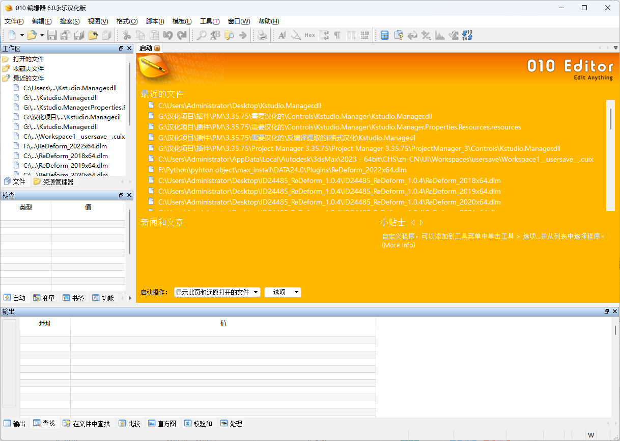Screen dimensions: 620x441
Task: Switch to the 书签 inspector tab
Action: click(73, 298)
